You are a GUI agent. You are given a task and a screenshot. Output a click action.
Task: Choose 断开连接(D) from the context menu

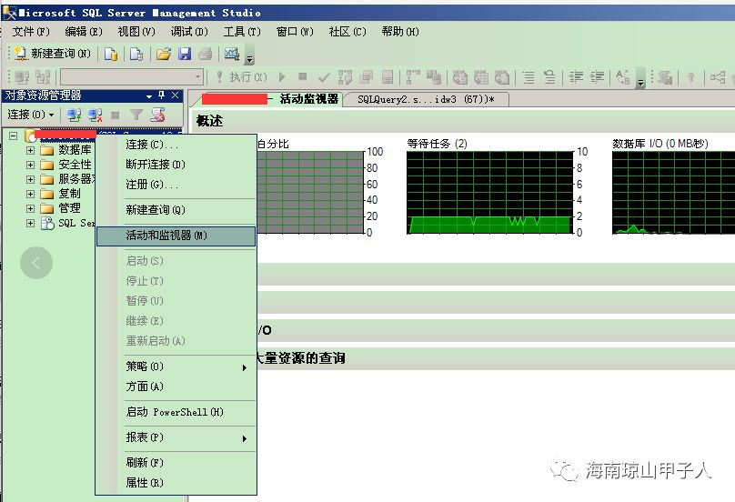point(176,165)
